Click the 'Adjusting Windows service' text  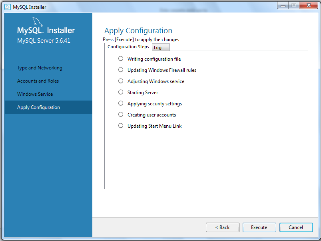pyautogui.click(x=156, y=81)
